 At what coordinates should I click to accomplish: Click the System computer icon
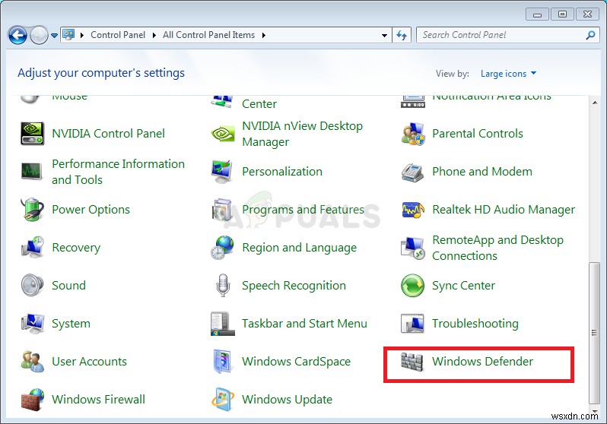(32, 324)
